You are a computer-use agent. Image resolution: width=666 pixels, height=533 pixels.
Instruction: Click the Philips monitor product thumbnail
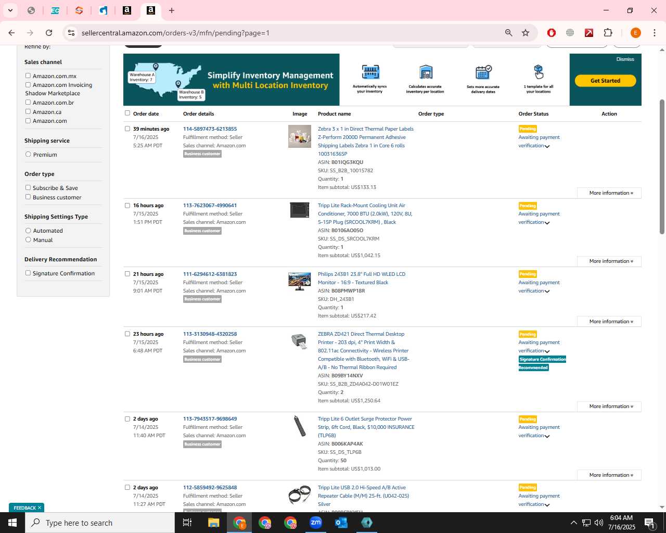point(300,281)
